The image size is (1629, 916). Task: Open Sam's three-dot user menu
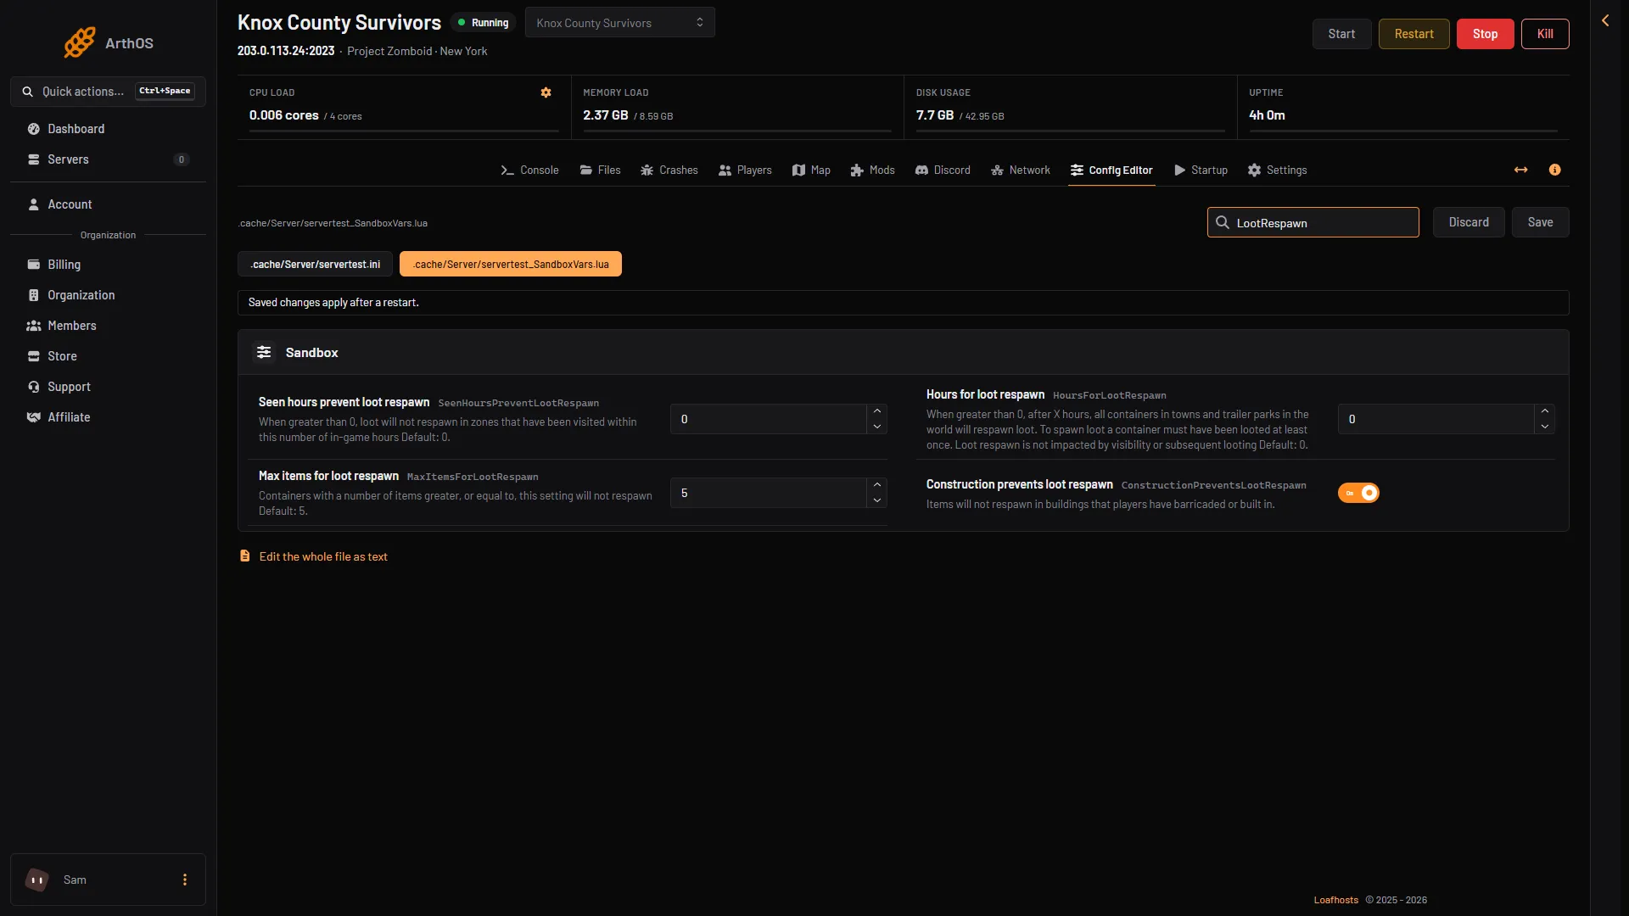click(185, 880)
